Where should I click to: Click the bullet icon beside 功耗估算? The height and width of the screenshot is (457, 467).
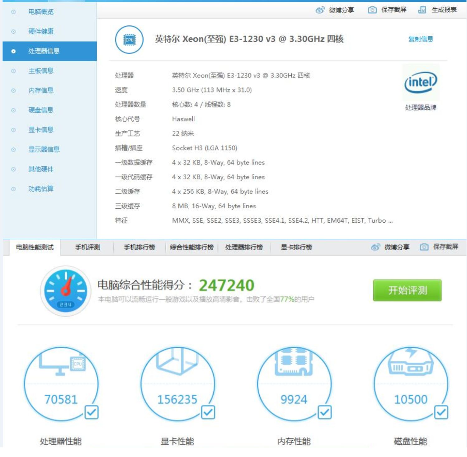pos(13,189)
